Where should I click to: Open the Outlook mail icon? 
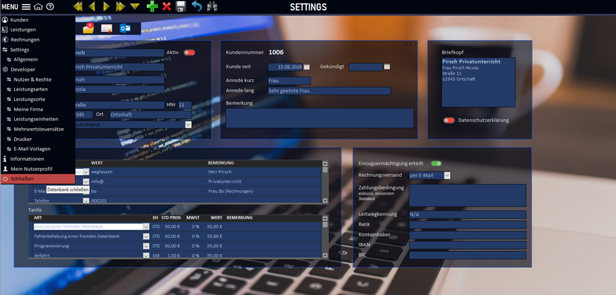tap(126, 28)
